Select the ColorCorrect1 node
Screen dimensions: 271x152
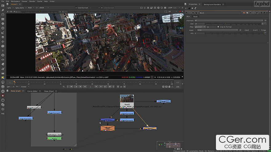(x=26, y=119)
